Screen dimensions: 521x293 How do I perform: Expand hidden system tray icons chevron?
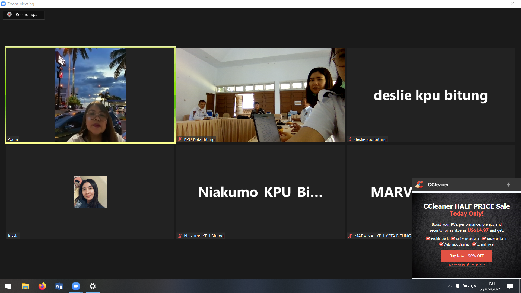coord(449,286)
